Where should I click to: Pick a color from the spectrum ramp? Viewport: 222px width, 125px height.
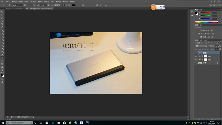(x=206, y=22)
